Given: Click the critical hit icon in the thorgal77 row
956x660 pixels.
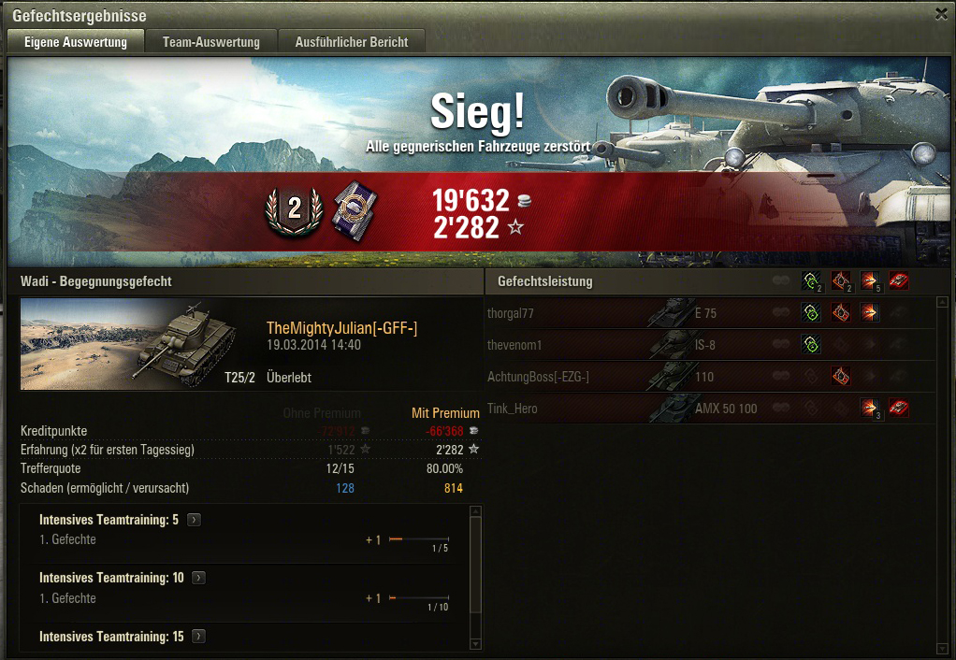Looking at the screenshot, I should [841, 312].
